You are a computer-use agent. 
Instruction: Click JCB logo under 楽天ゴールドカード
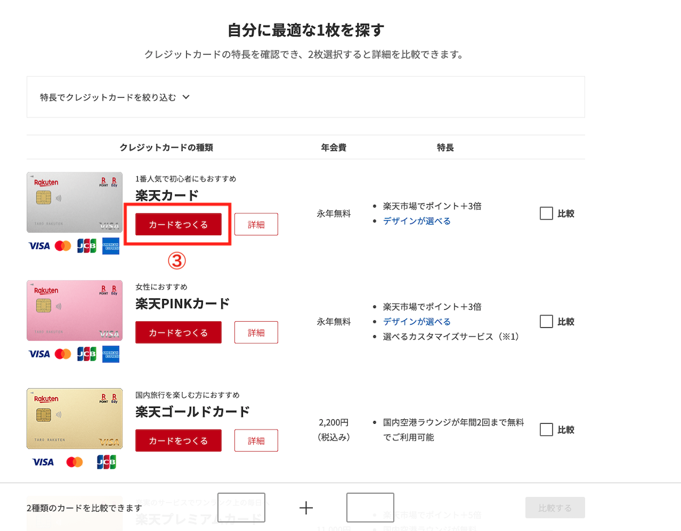click(x=106, y=462)
